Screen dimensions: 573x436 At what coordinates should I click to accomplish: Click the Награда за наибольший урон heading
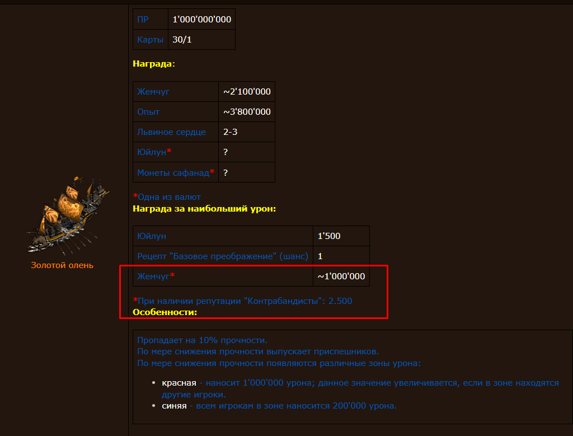click(204, 209)
